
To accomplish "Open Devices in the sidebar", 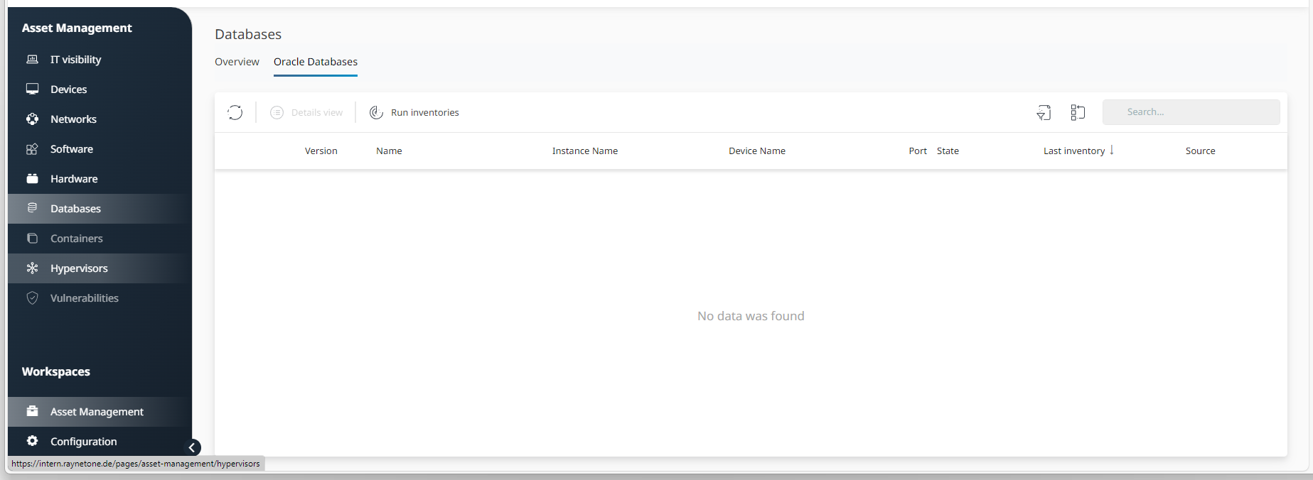I will coord(68,89).
